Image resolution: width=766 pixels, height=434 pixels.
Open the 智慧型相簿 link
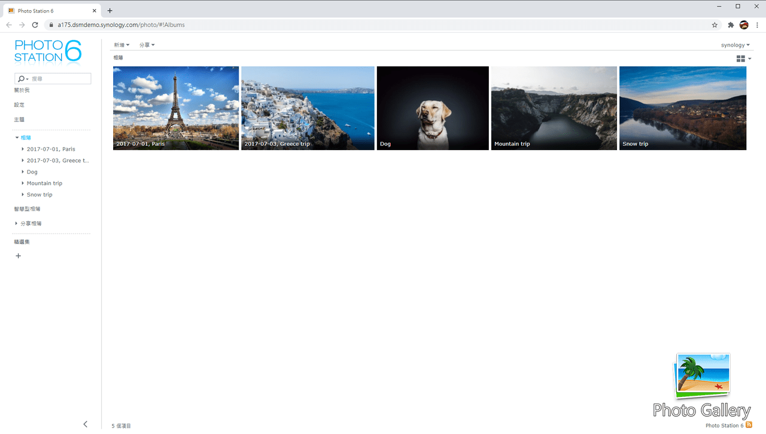tap(28, 209)
